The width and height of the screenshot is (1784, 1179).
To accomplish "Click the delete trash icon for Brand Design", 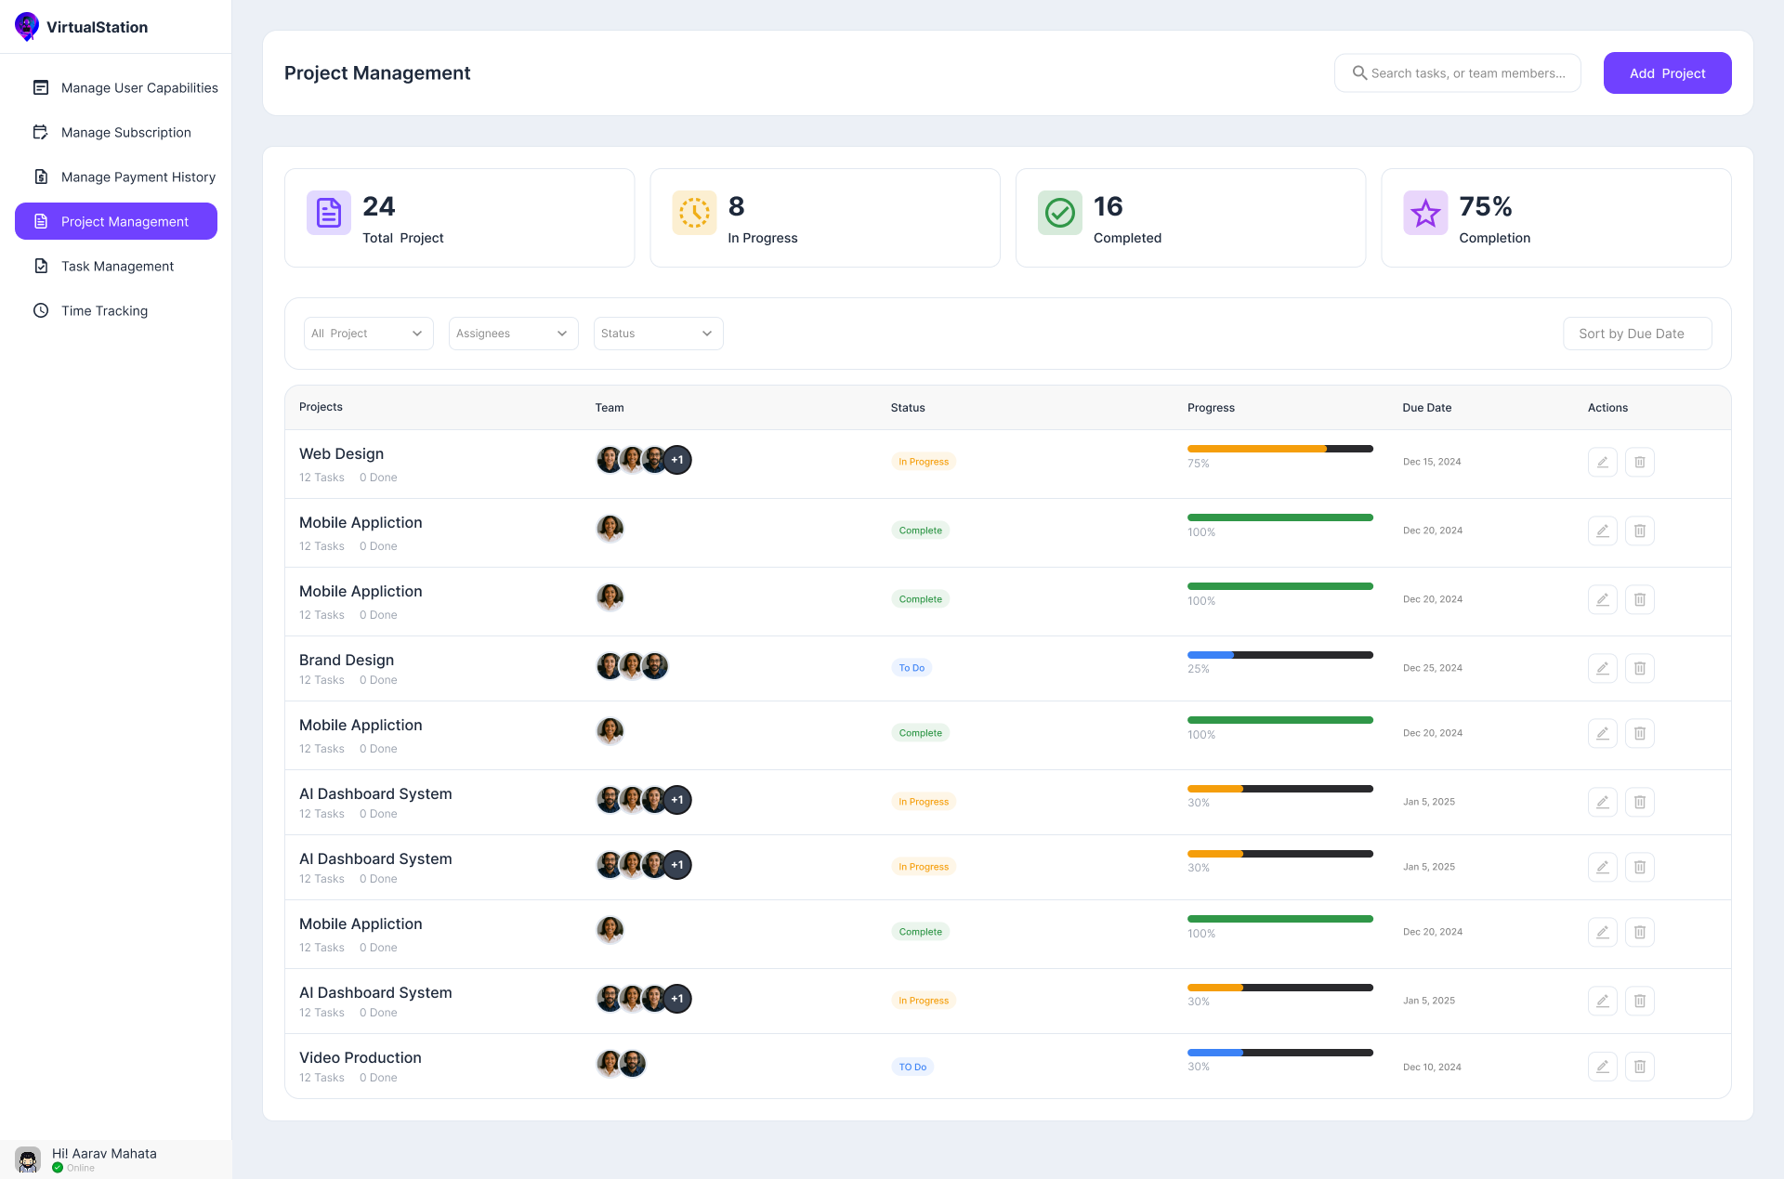I will pos(1640,668).
